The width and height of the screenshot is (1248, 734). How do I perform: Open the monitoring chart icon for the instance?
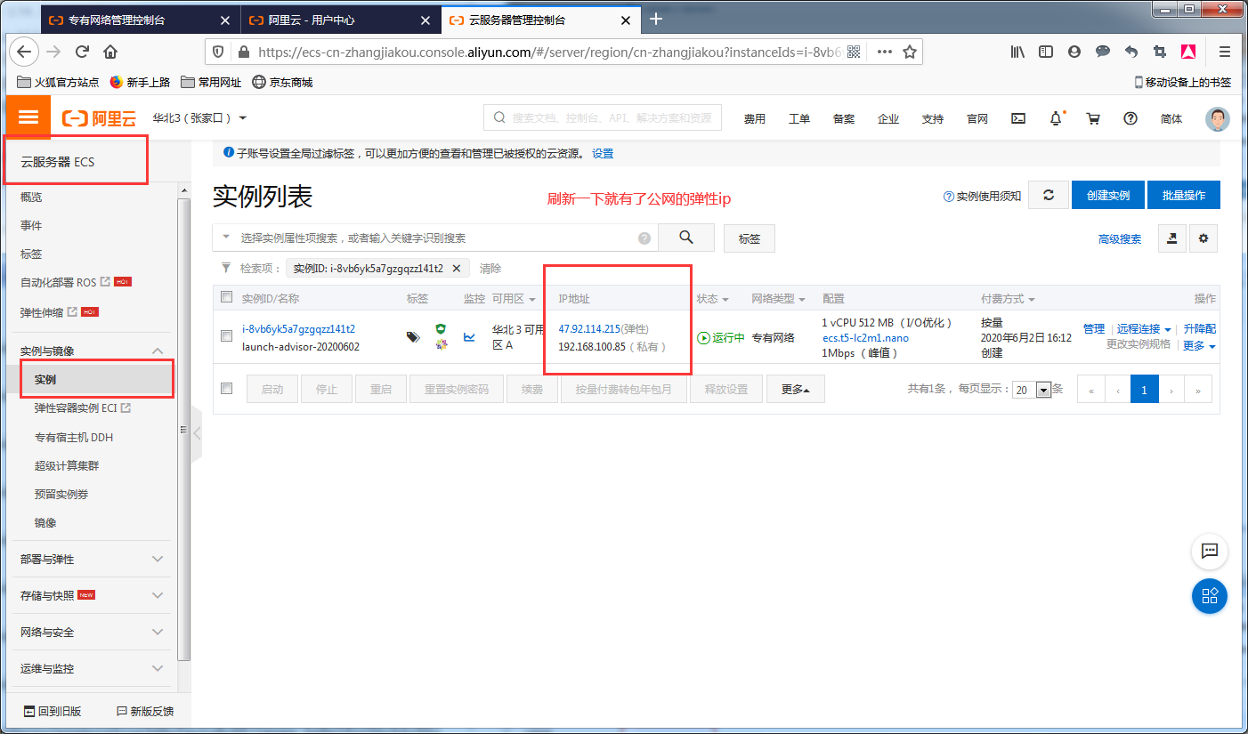click(x=470, y=337)
